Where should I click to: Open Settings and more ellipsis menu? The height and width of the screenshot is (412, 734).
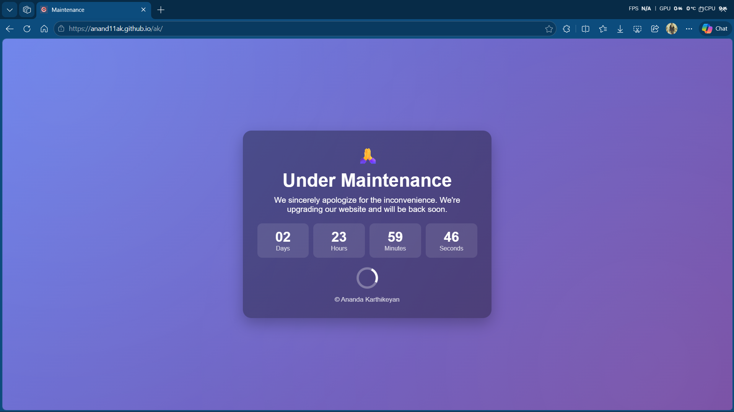click(x=689, y=29)
